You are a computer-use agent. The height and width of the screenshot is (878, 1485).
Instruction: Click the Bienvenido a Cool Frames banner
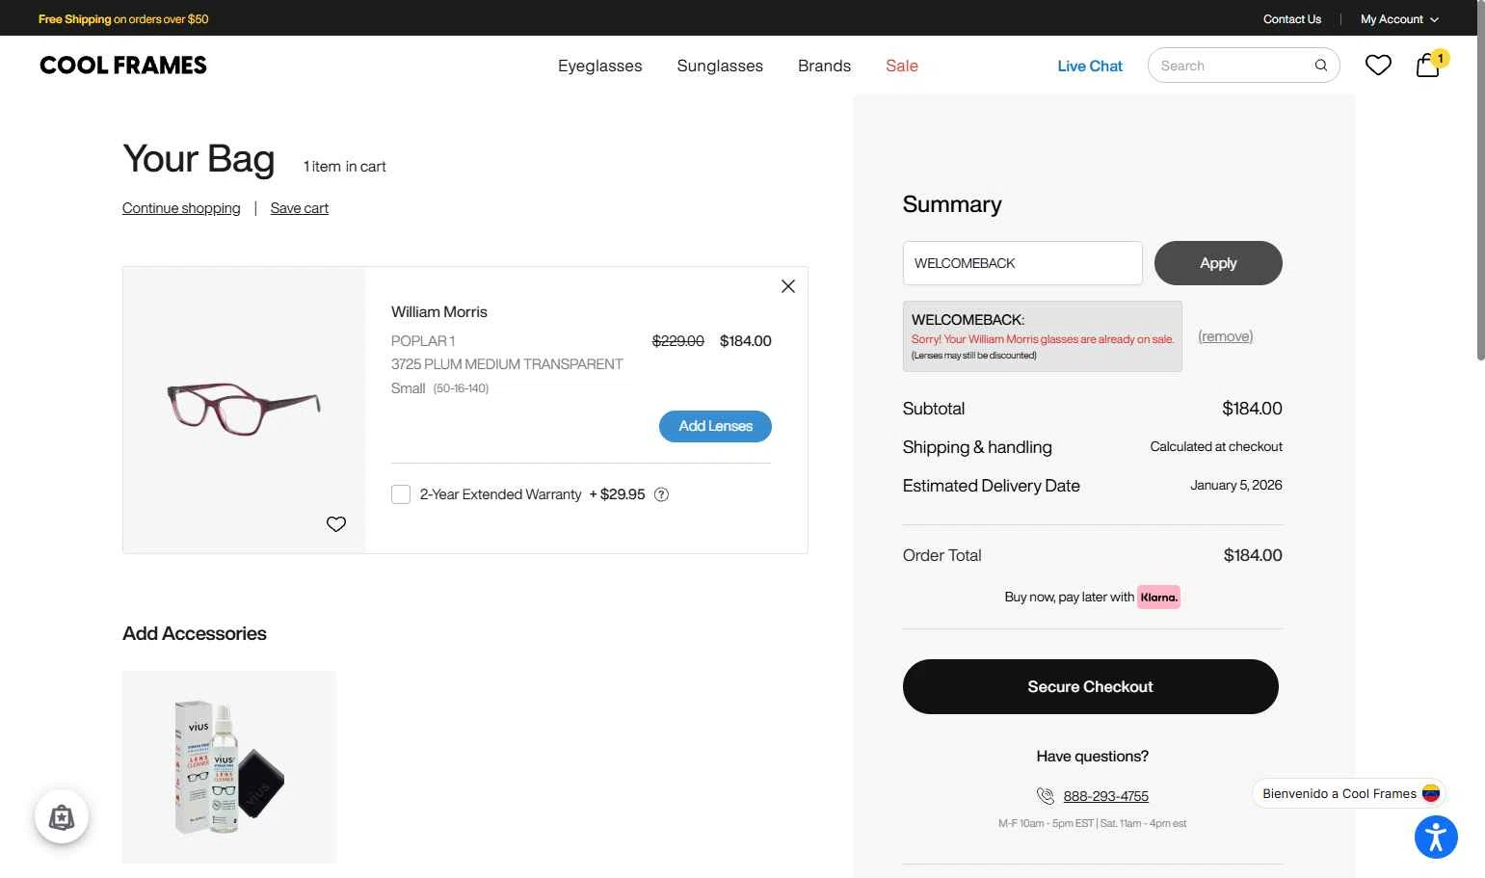point(1349,793)
